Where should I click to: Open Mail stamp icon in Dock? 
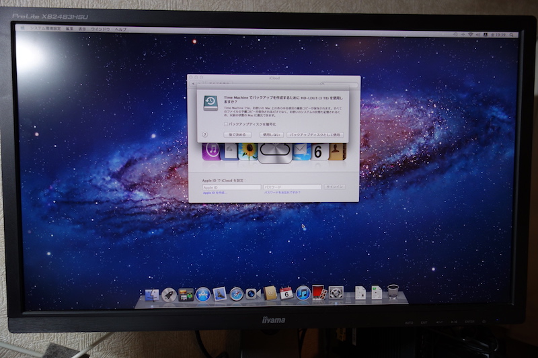[x=220, y=294]
